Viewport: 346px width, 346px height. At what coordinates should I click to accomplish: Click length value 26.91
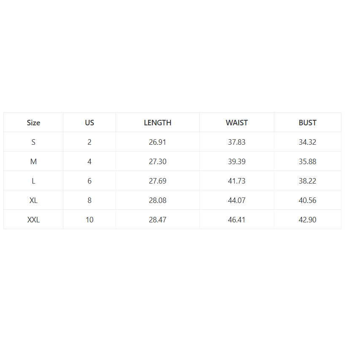click(157, 142)
